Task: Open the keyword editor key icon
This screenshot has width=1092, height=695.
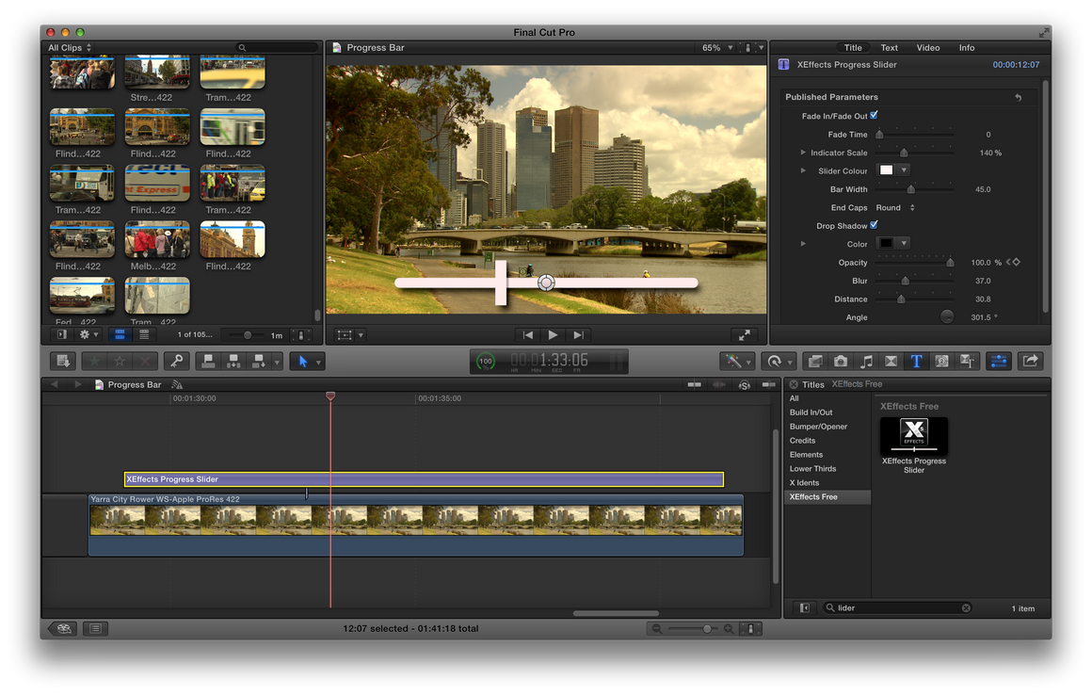Action: (175, 362)
